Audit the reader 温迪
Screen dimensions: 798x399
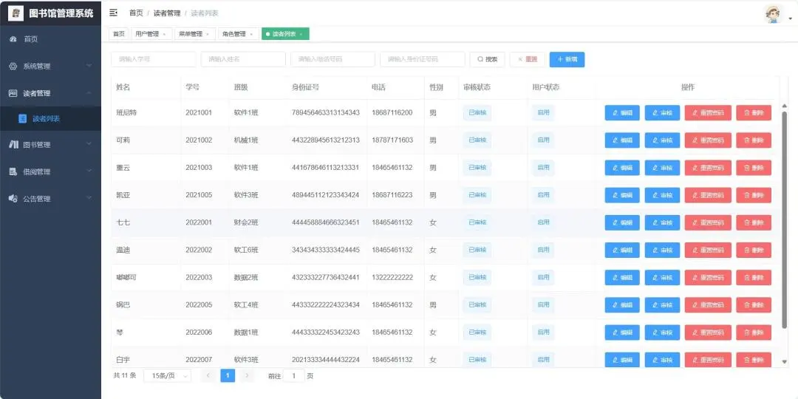click(662, 250)
